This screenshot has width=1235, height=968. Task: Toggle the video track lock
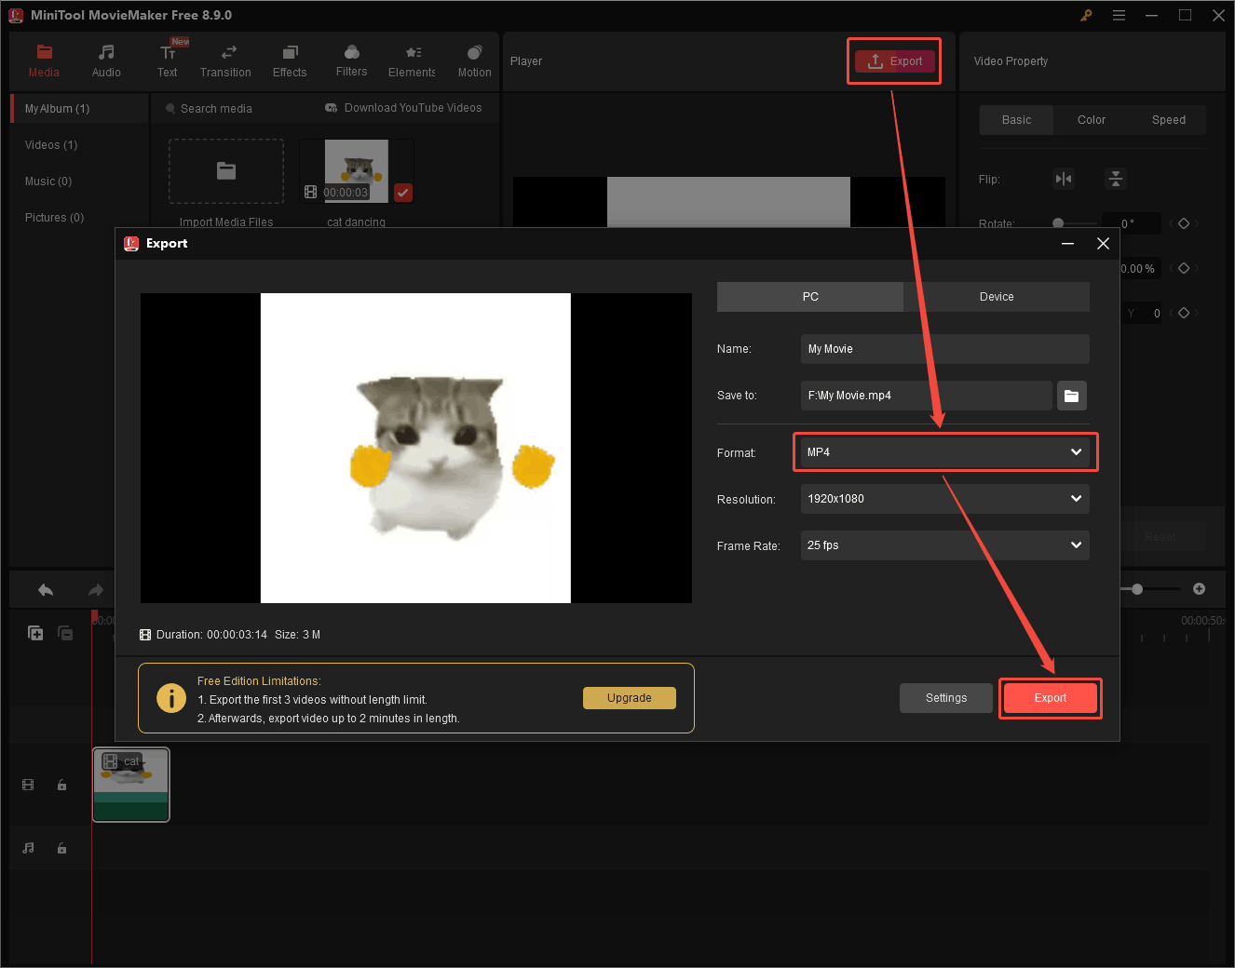tap(61, 785)
